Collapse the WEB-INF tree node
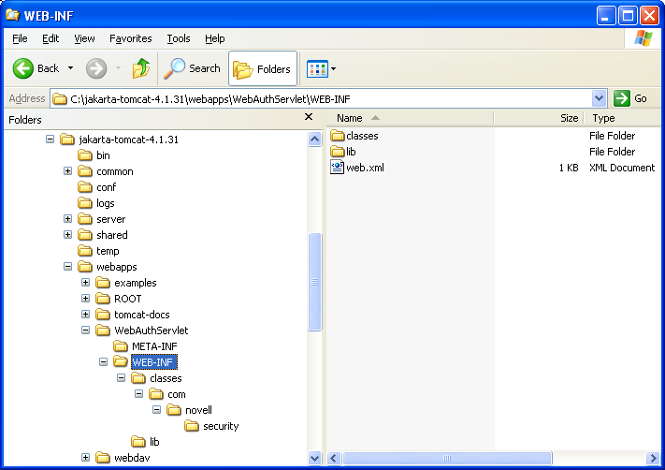This screenshot has height=470, width=665. point(104,362)
